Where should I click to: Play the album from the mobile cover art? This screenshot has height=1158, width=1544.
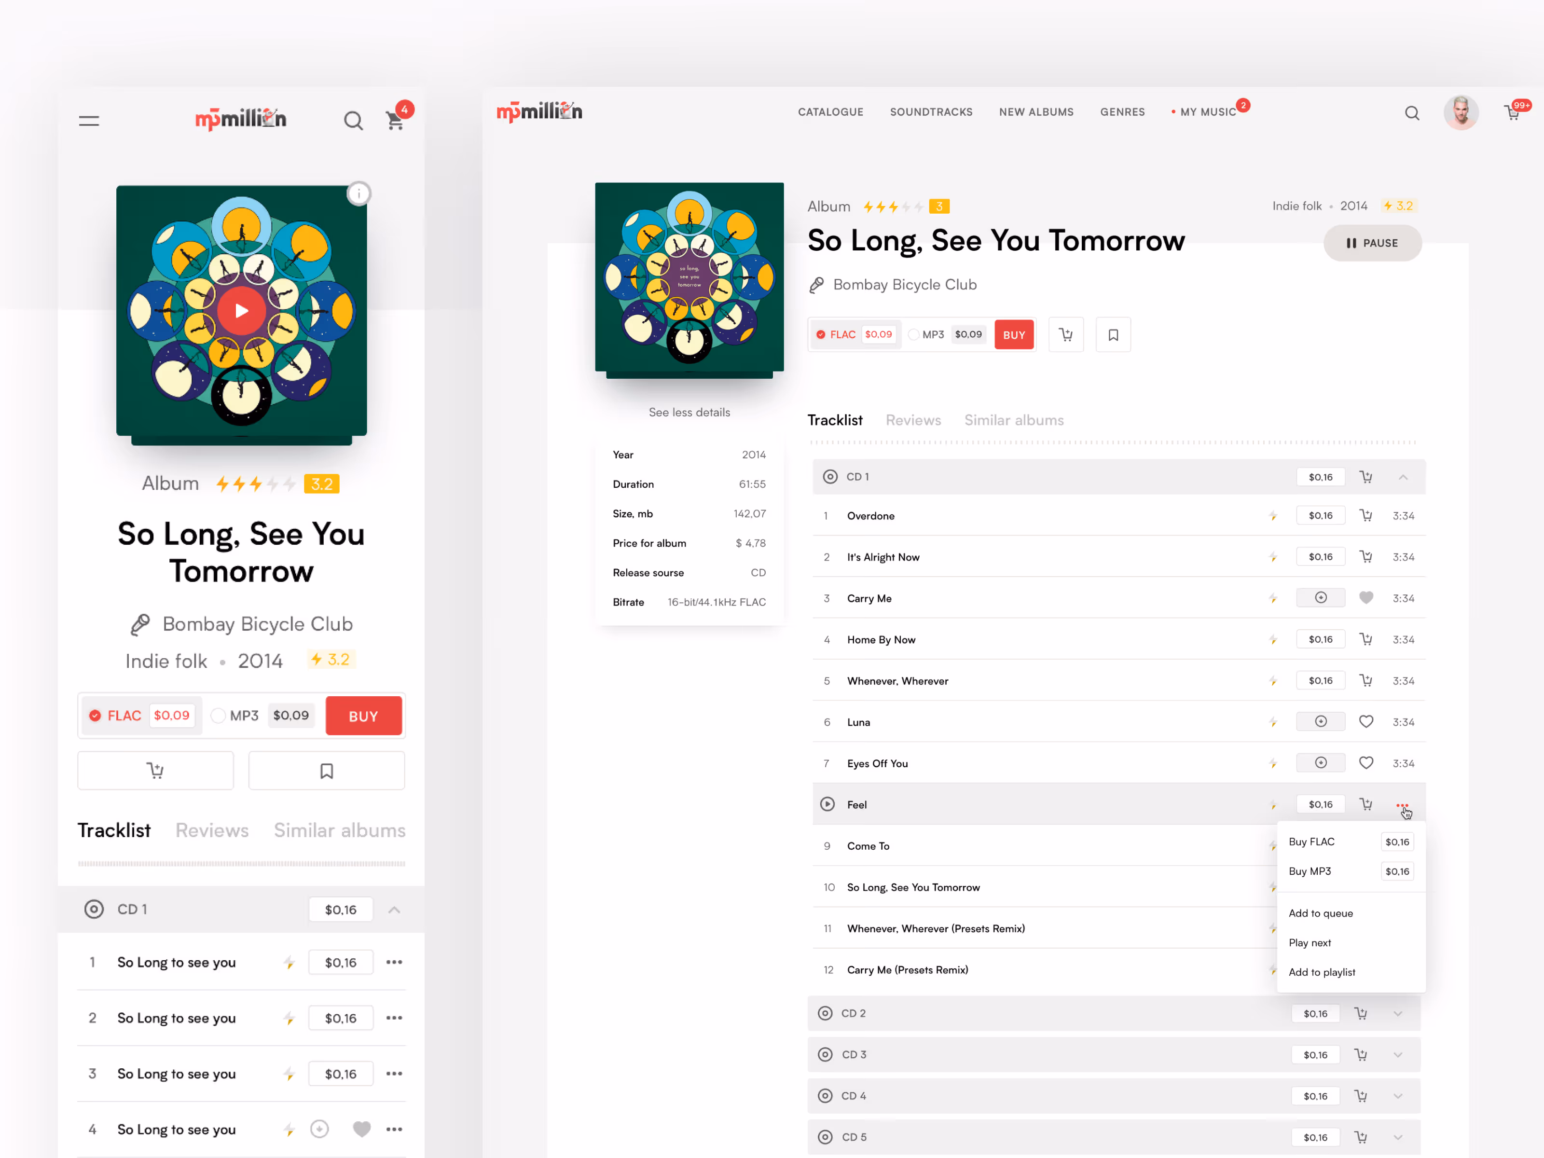(242, 311)
